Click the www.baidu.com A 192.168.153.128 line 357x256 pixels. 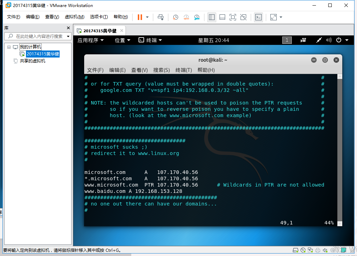coord(133,191)
